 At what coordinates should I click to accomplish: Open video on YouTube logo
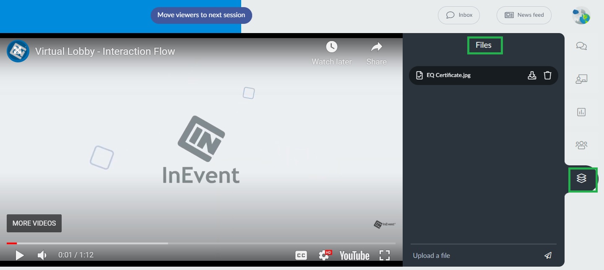click(x=354, y=255)
